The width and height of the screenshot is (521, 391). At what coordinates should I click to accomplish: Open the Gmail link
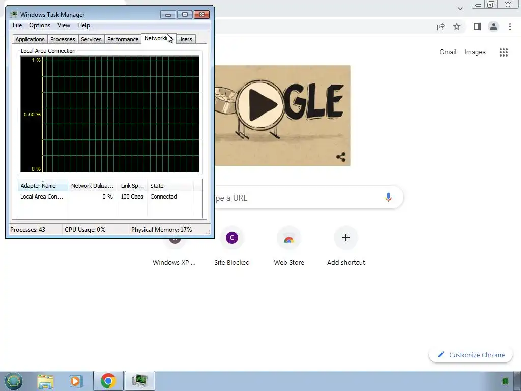(448, 52)
